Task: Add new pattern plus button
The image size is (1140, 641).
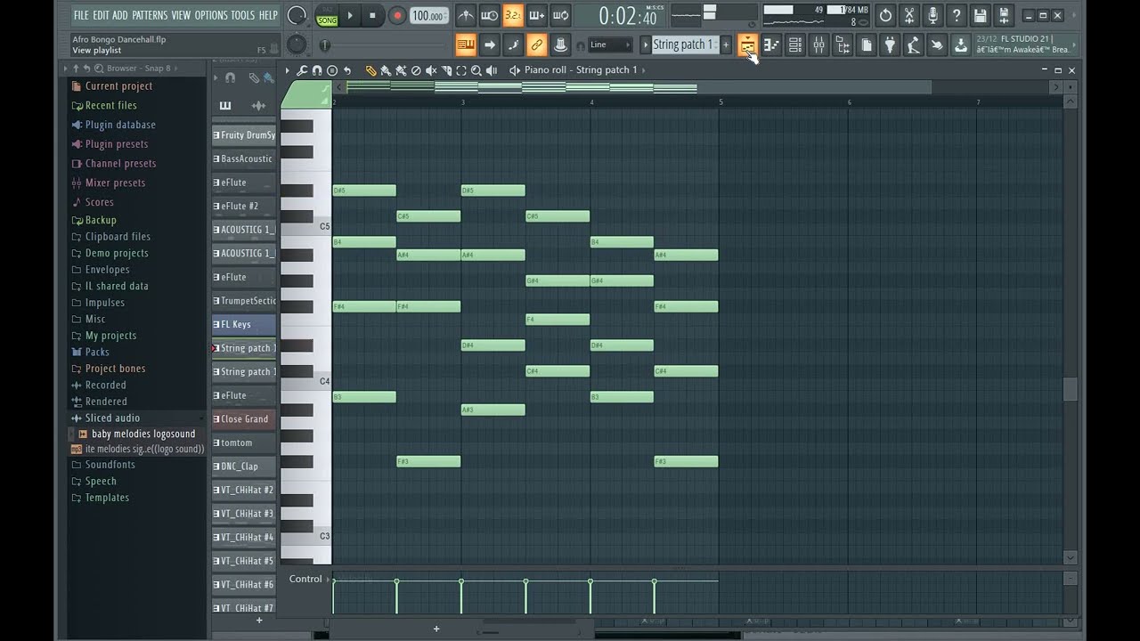Action: click(726, 45)
